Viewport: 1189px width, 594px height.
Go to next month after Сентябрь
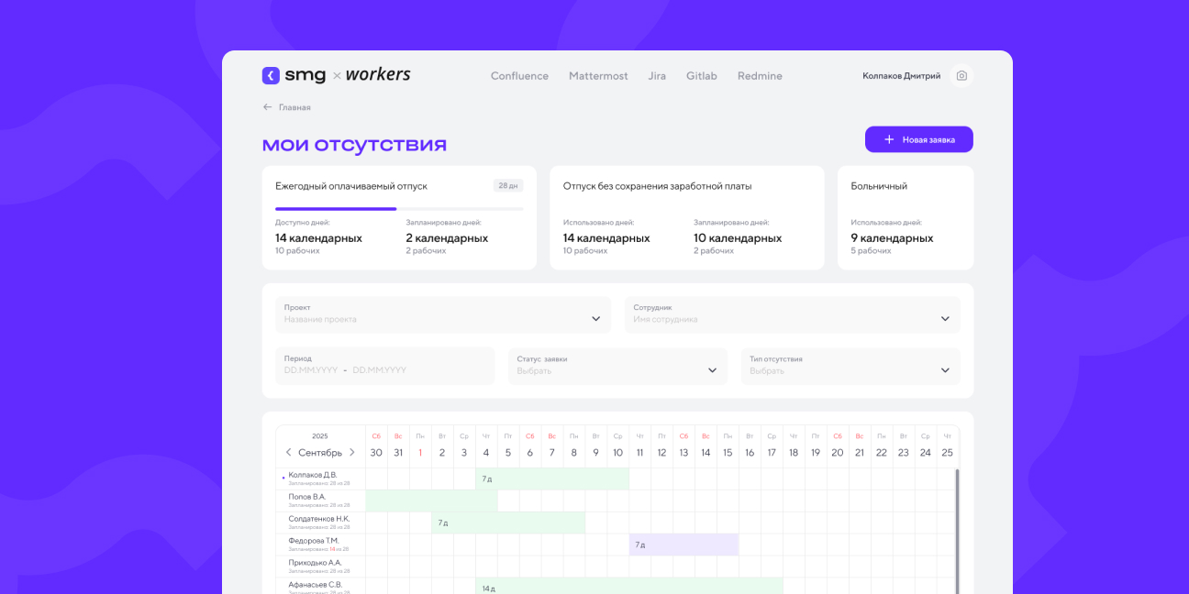coord(351,453)
